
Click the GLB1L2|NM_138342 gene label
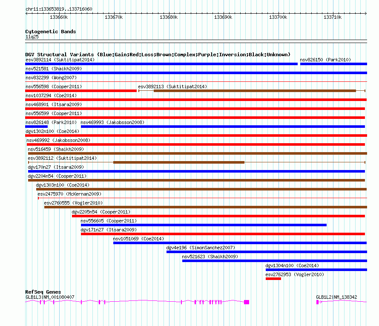336,297
